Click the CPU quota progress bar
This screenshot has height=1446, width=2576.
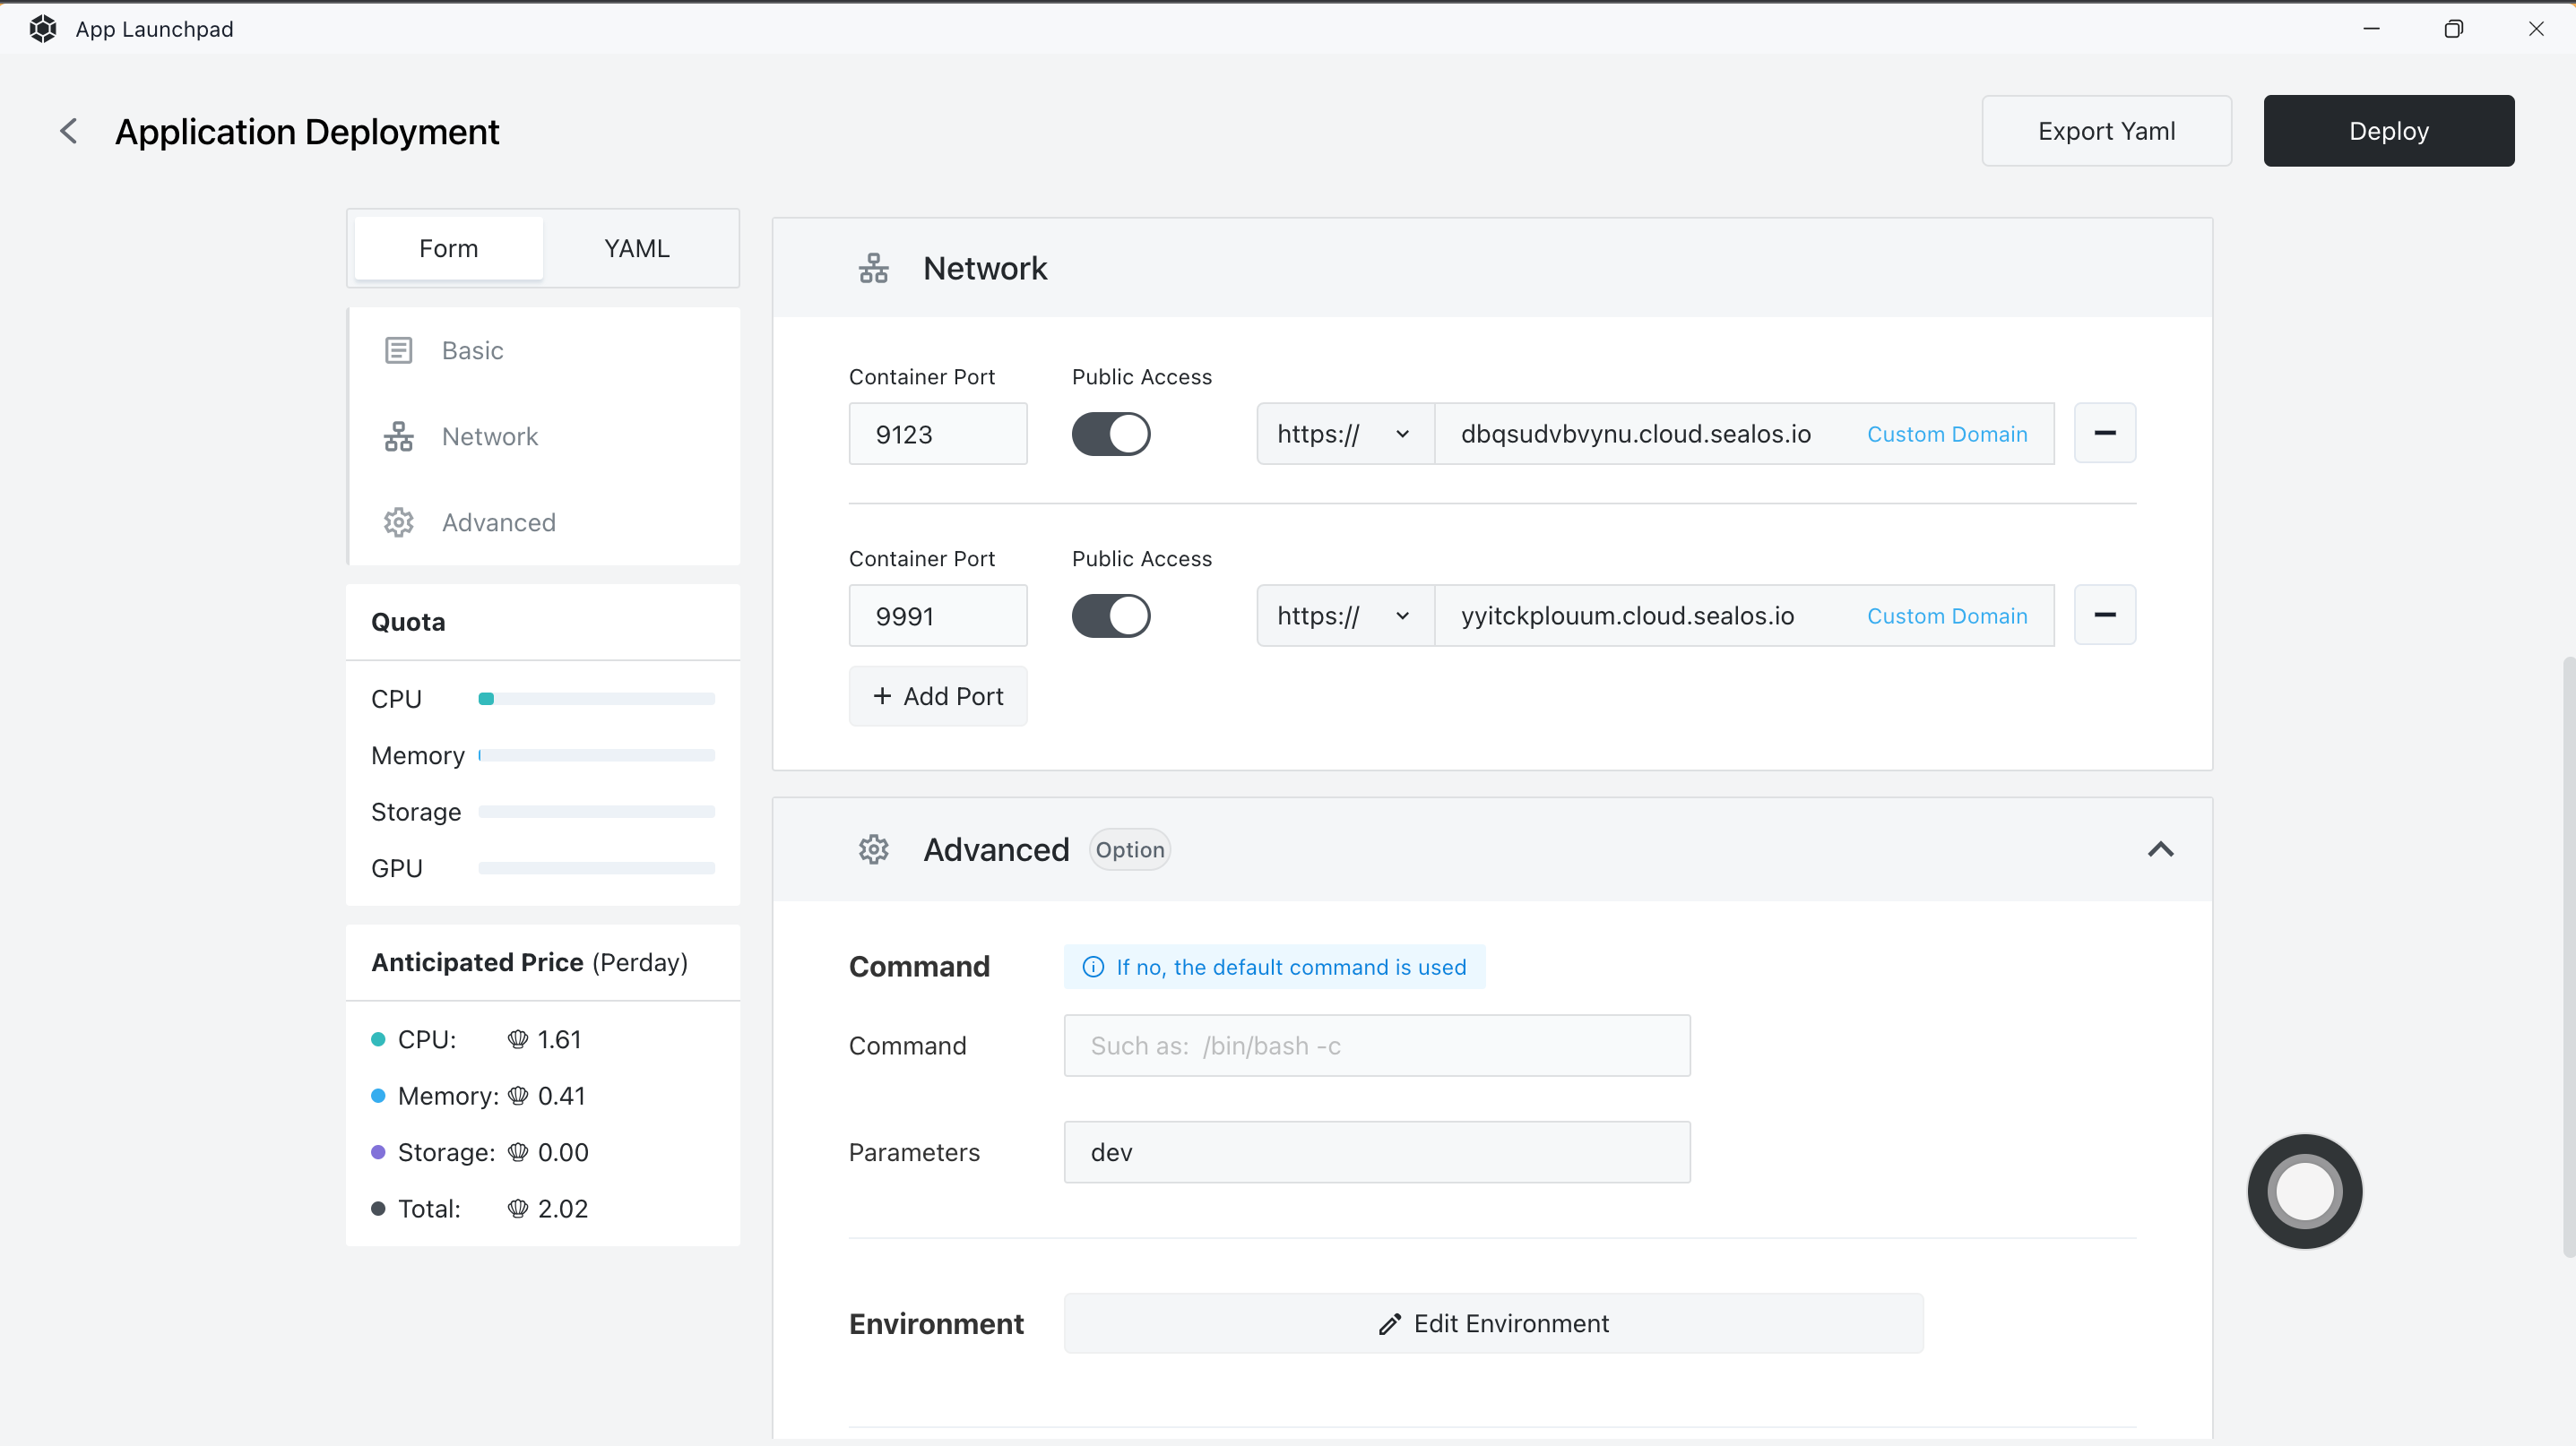(596, 700)
